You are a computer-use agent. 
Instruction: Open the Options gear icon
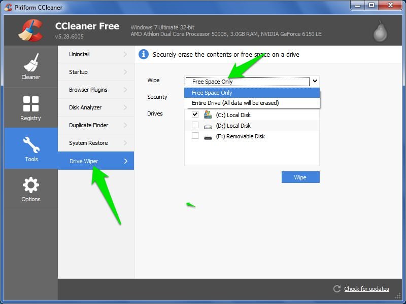pyautogui.click(x=31, y=185)
